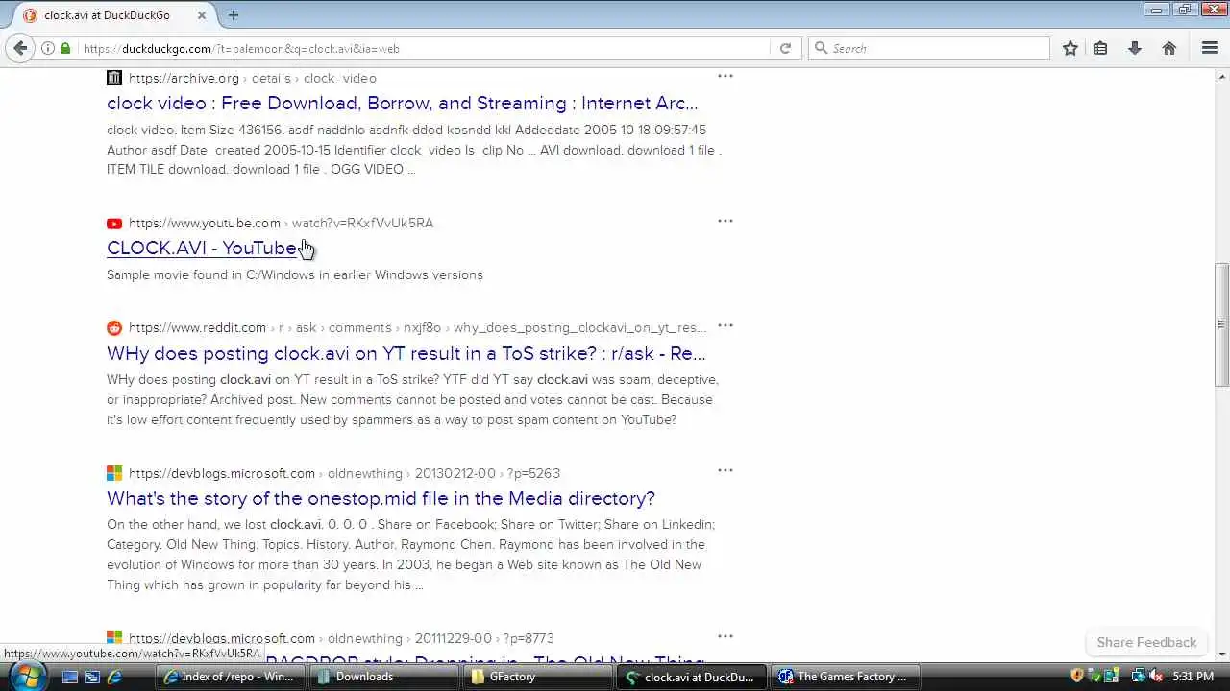
Task: Bookmark this page with the star icon
Action: tap(1070, 48)
